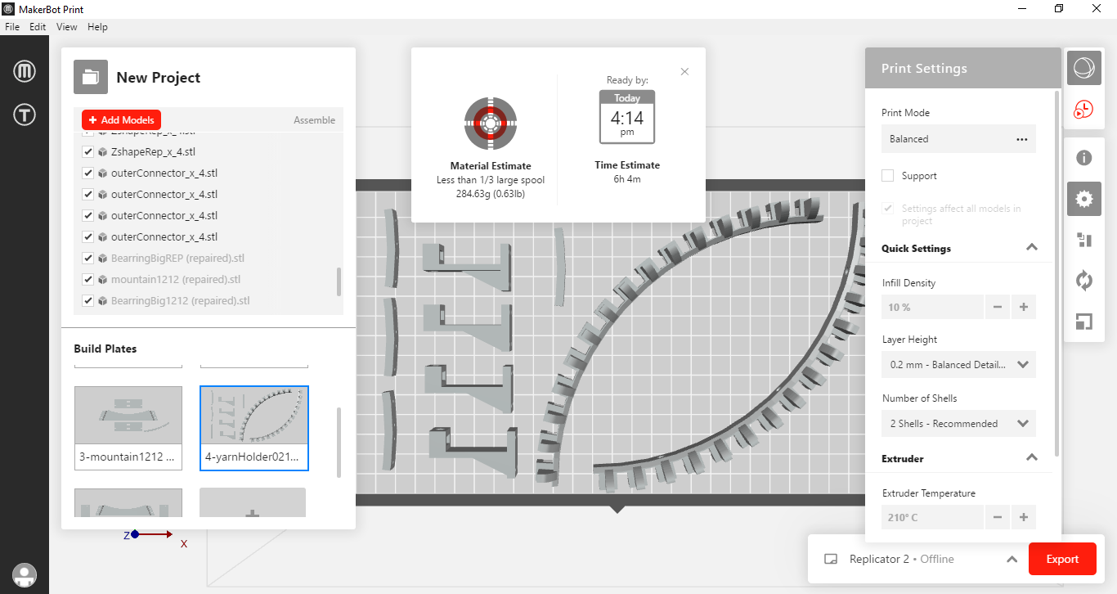Toggle first outerConnector_x_4.stl checkbox

click(x=88, y=173)
